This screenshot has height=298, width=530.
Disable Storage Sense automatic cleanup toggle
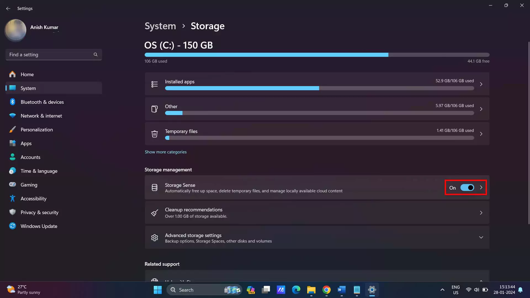tap(467, 187)
